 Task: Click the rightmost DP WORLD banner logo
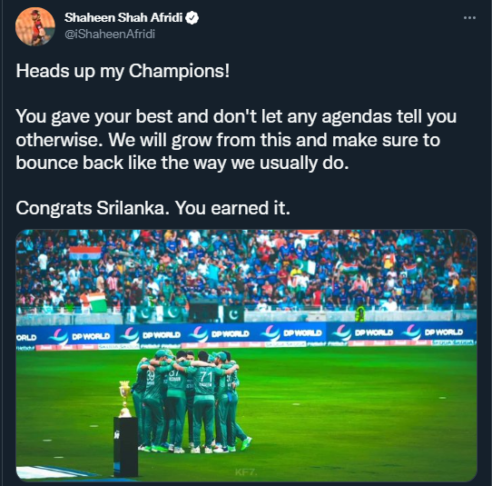[436, 332]
